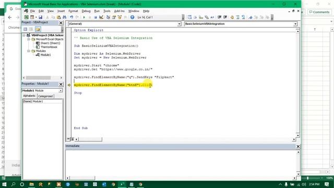The width and height of the screenshot is (334, 188).
Task: Open the Tools menu
Action: point(106,11)
